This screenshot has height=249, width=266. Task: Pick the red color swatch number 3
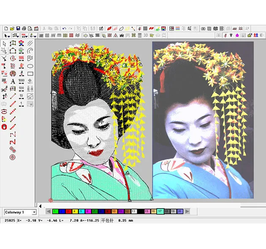tap(68, 211)
